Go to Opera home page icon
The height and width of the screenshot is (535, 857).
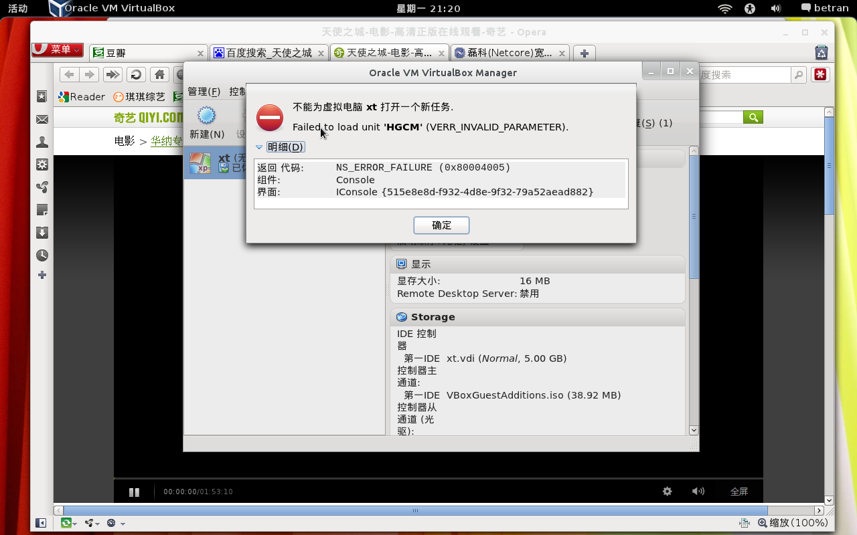coord(159,75)
